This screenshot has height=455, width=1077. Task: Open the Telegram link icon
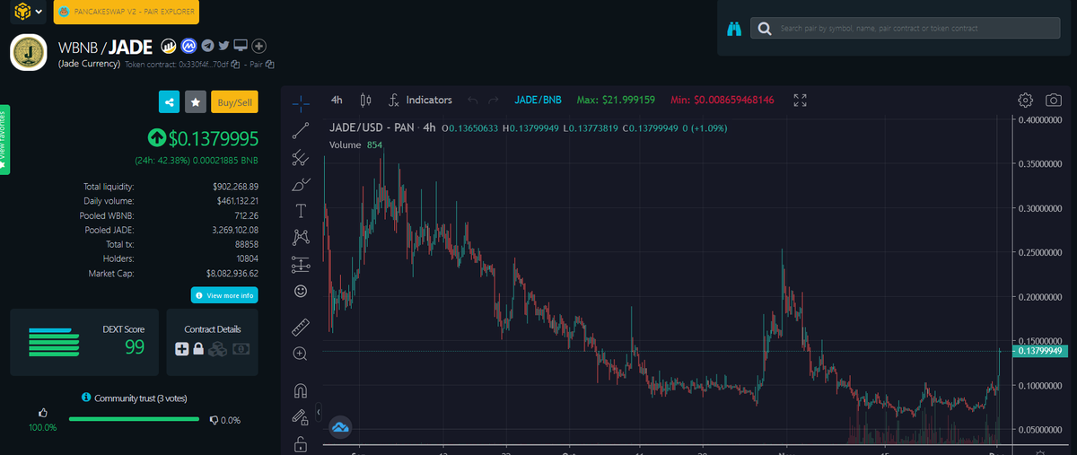(207, 45)
